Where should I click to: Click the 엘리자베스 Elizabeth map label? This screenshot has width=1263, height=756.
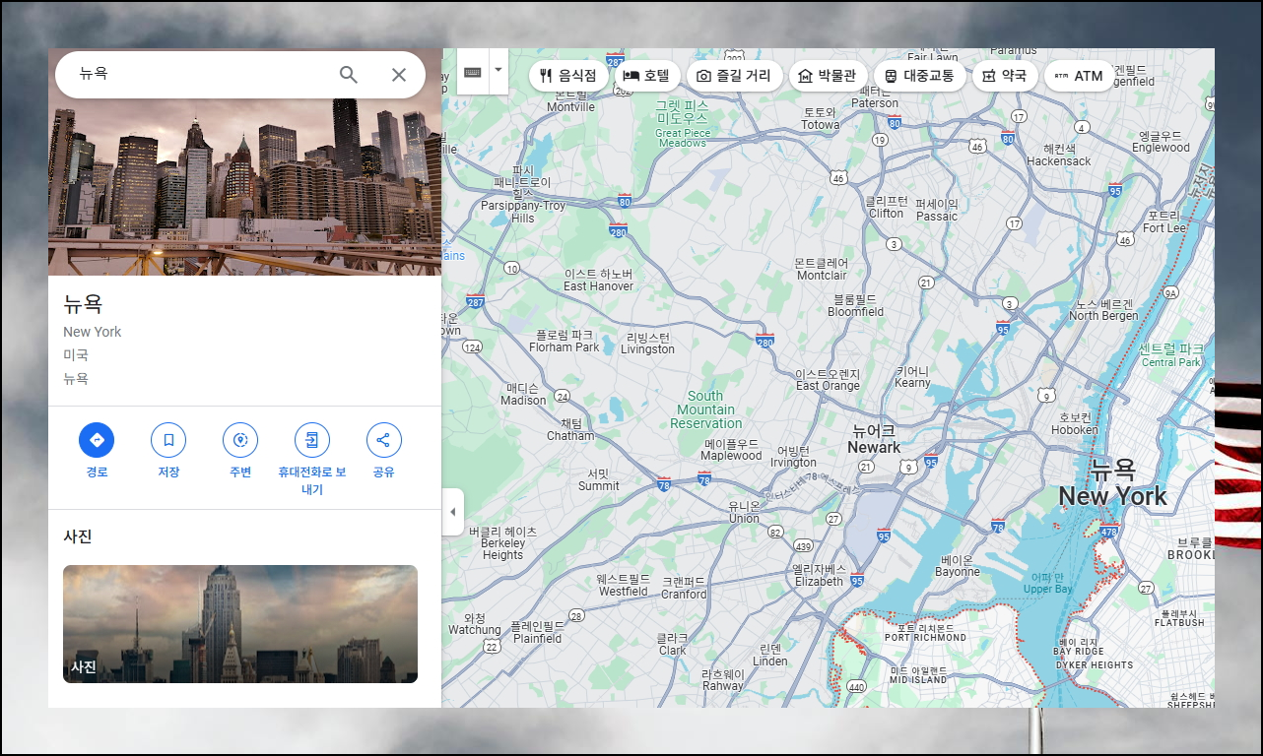click(x=820, y=575)
